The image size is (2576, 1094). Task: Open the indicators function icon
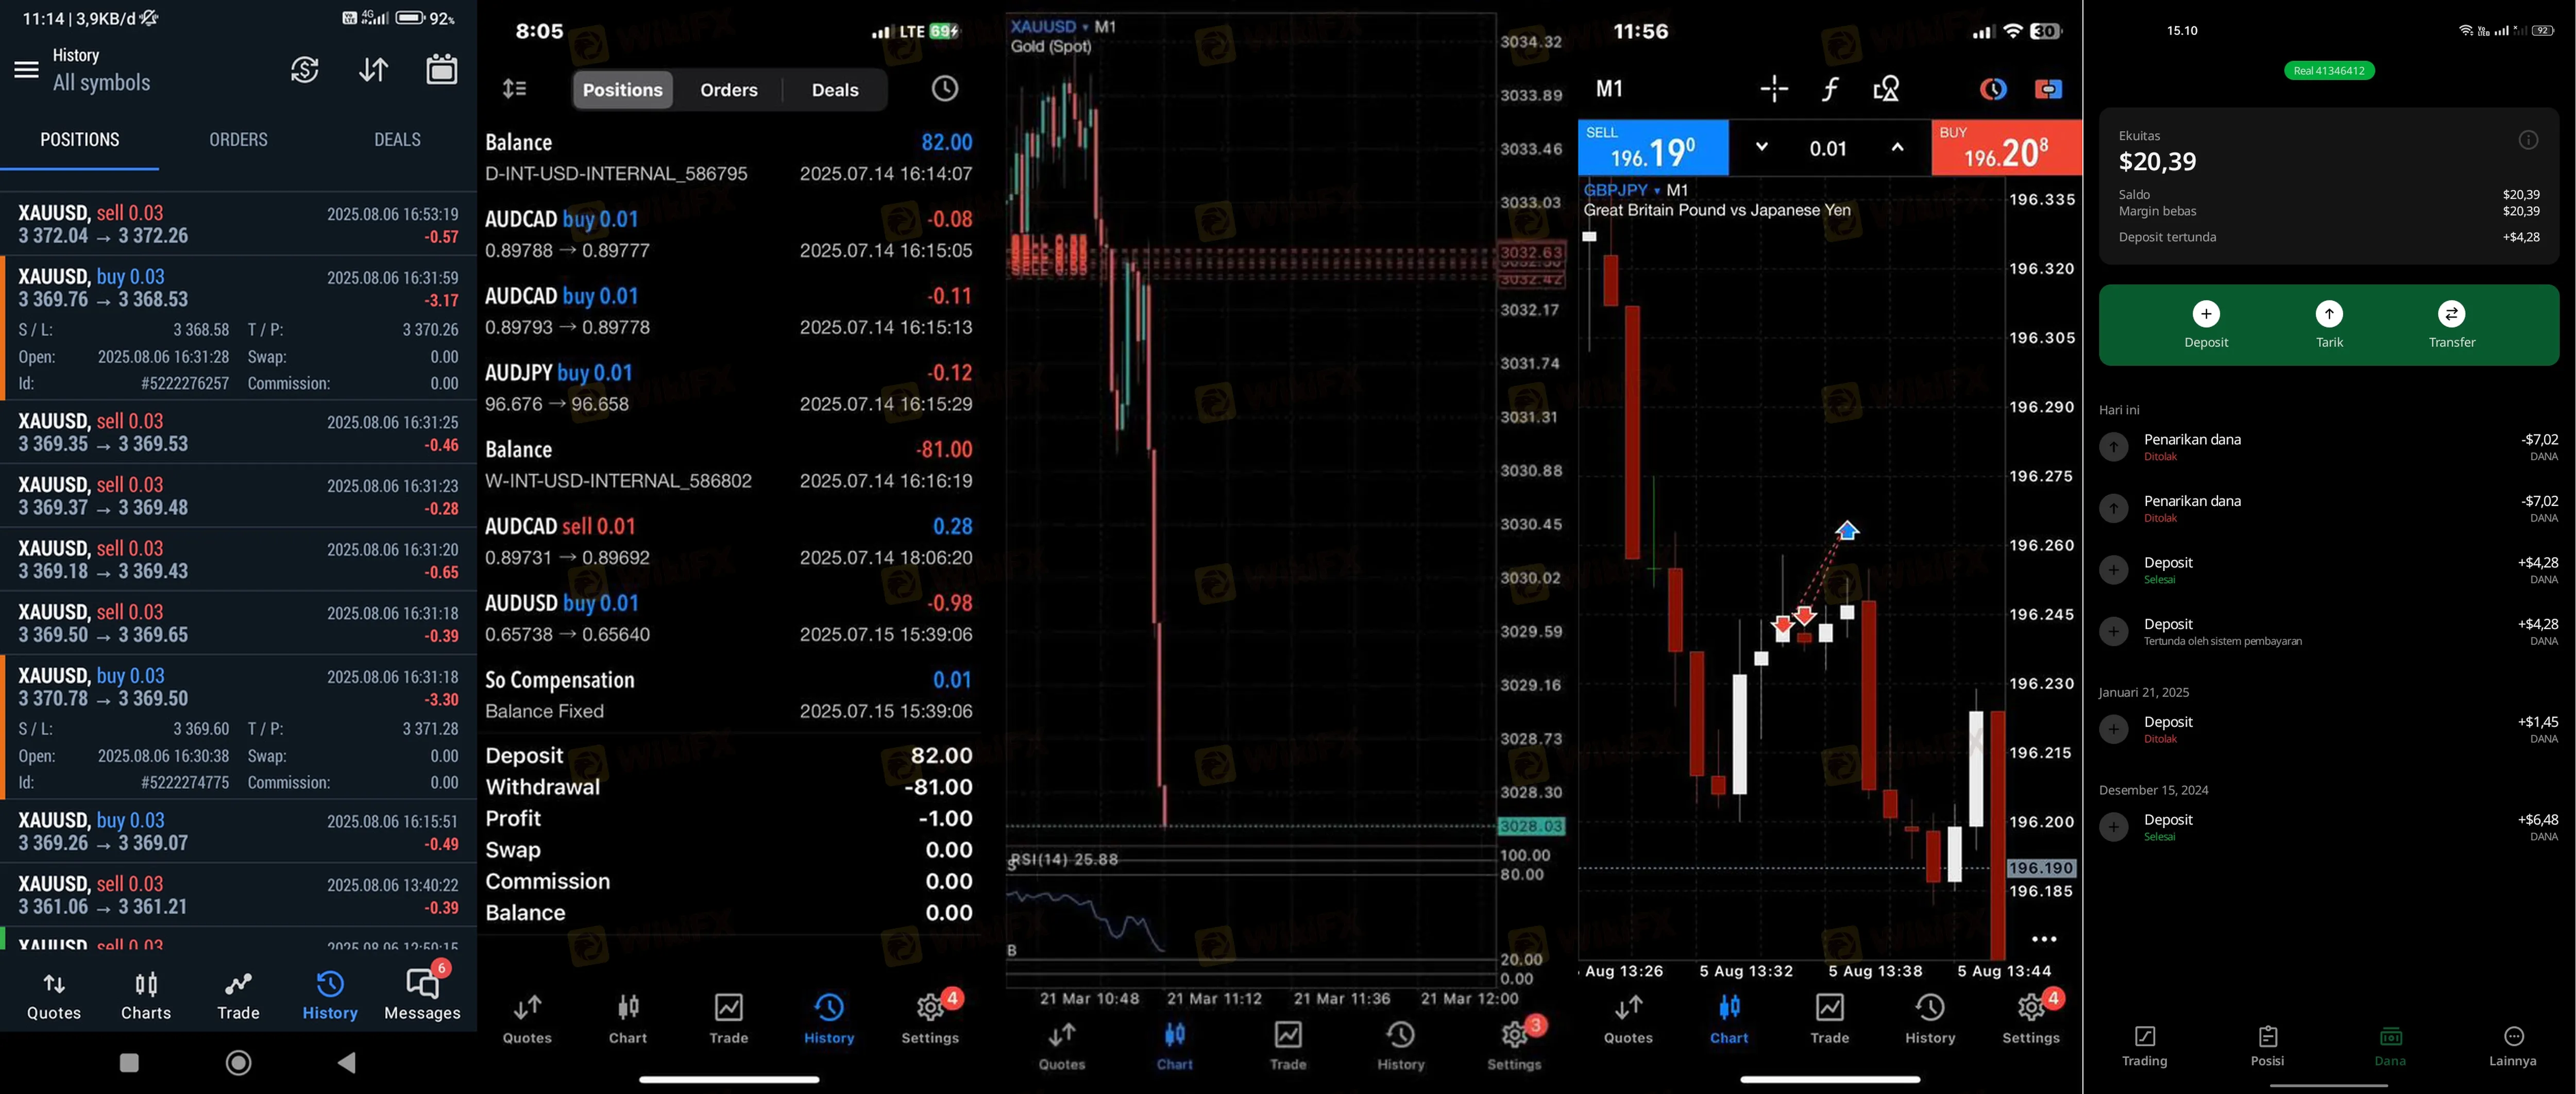point(1829,89)
